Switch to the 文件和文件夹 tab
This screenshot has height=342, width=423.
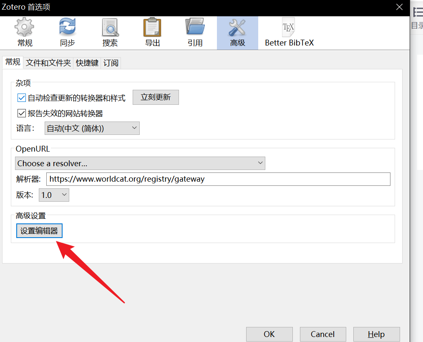click(x=48, y=63)
